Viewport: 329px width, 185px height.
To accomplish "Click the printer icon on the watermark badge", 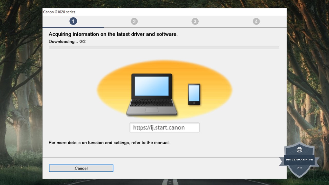I will pos(299,150).
